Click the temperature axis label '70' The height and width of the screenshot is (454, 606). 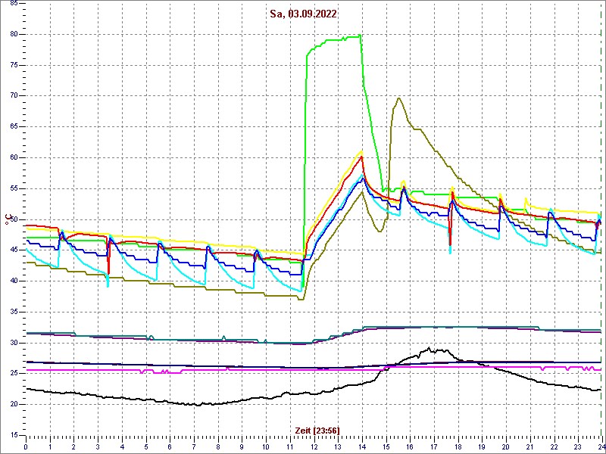coord(12,96)
